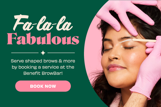Click the pink Fabulous headline word
161x107 pixels.
[43, 39]
